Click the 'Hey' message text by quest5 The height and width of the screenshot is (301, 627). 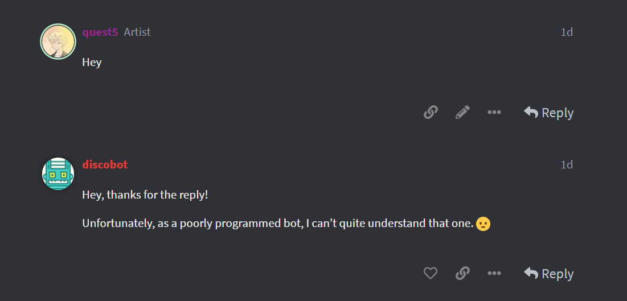[x=92, y=63]
